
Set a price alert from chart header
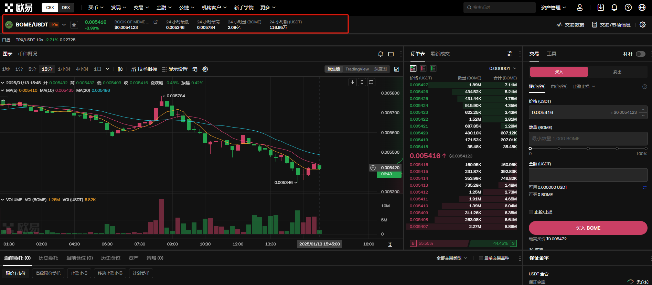pos(381,54)
